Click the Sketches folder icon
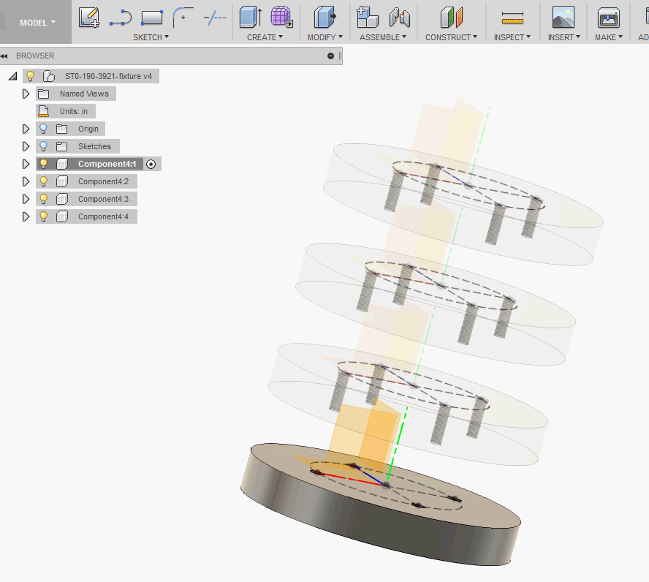649x582 pixels. (x=61, y=146)
